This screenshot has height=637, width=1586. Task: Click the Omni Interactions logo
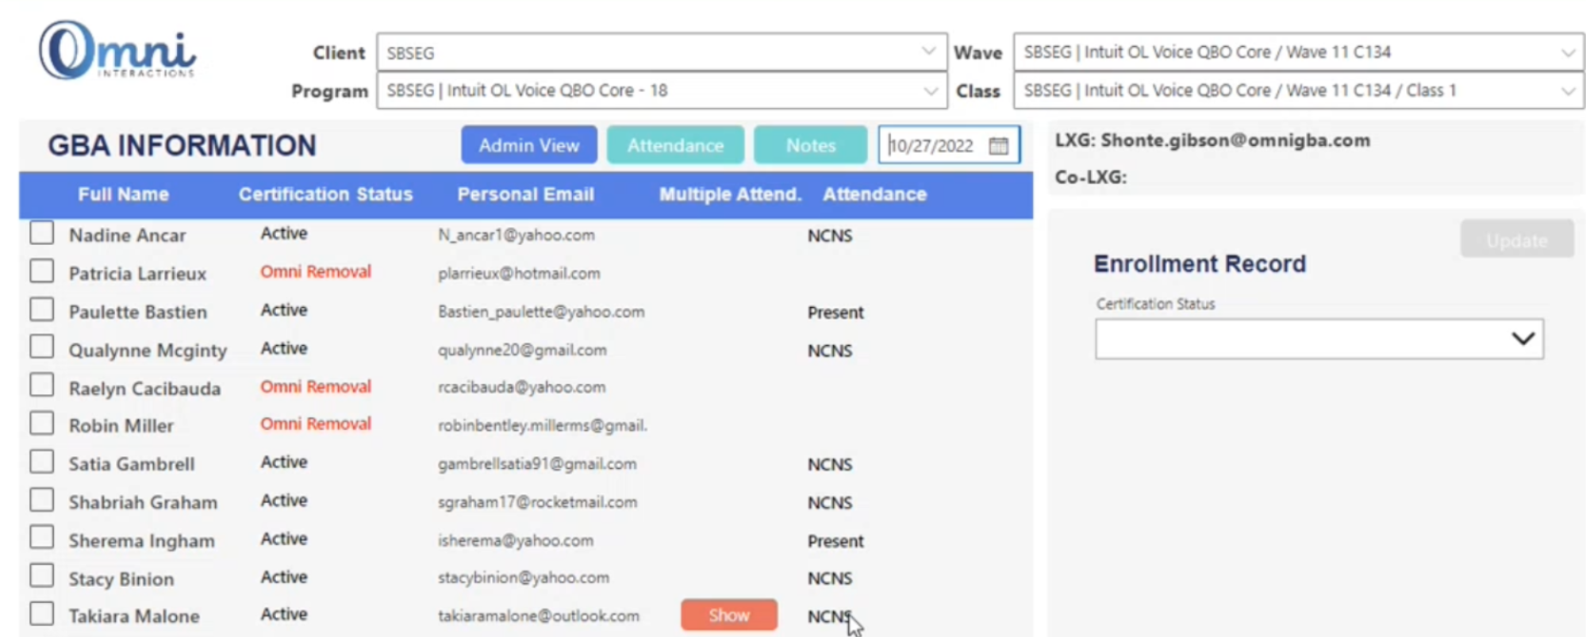coord(117,51)
